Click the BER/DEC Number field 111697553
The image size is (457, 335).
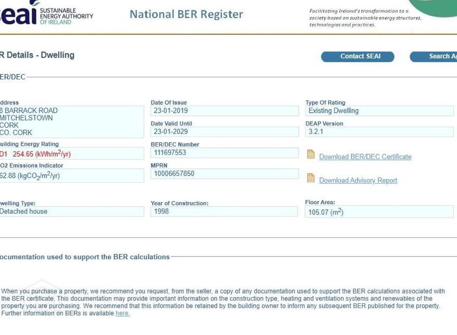point(225,153)
